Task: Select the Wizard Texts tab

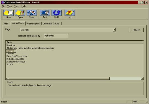Action: [18, 23]
